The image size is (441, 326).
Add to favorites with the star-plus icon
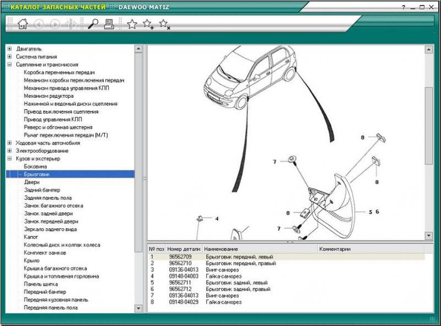point(148,24)
